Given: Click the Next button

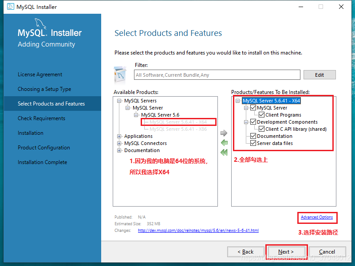Looking at the screenshot, I should click(x=286, y=252).
